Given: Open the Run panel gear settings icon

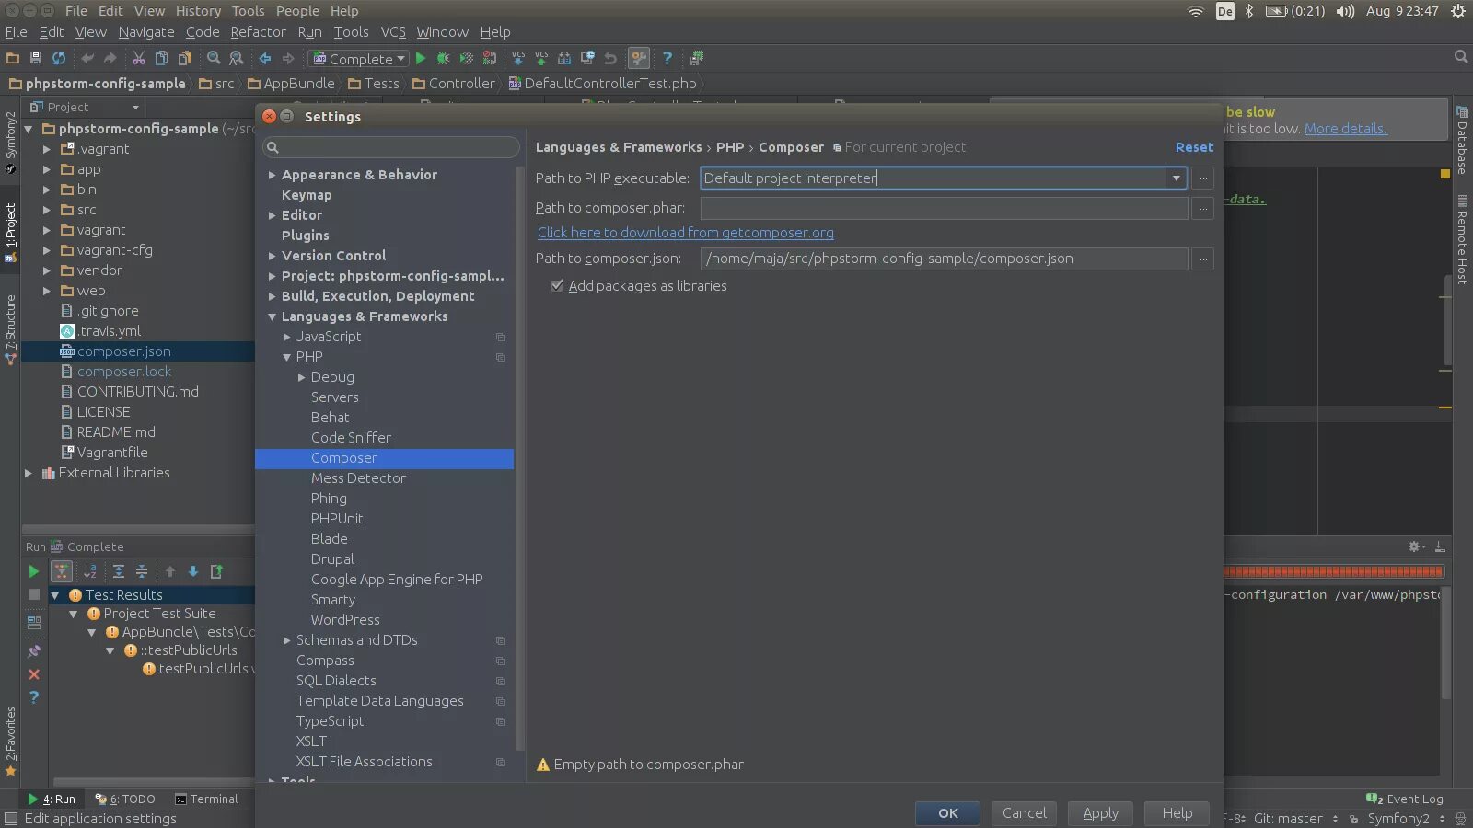Looking at the screenshot, I should point(1415,546).
